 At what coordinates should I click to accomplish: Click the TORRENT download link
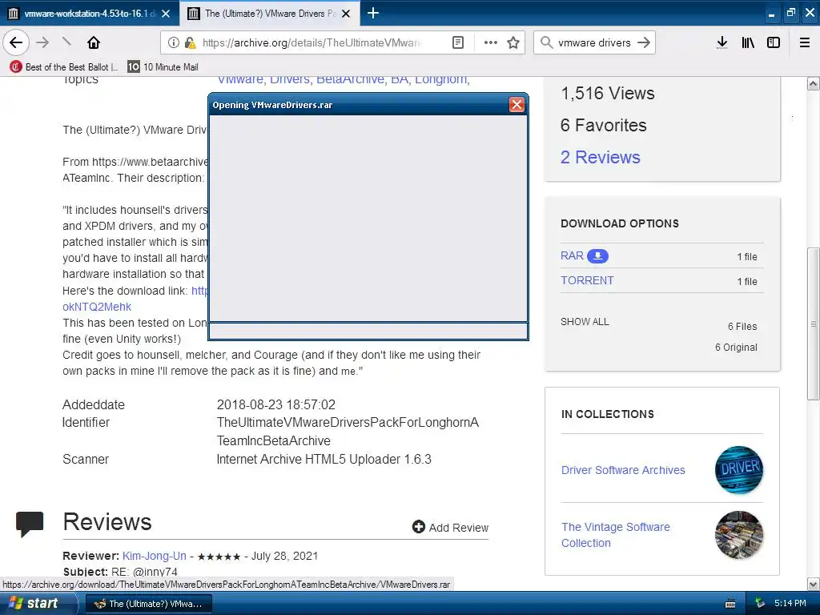coord(587,280)
